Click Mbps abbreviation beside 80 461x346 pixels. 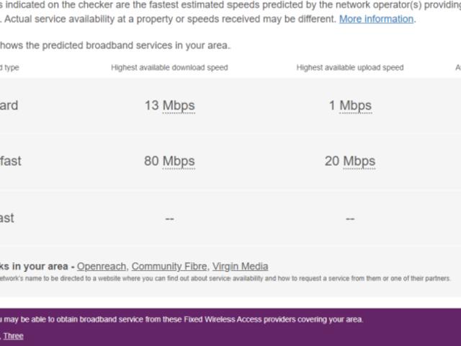pos(179,161)
